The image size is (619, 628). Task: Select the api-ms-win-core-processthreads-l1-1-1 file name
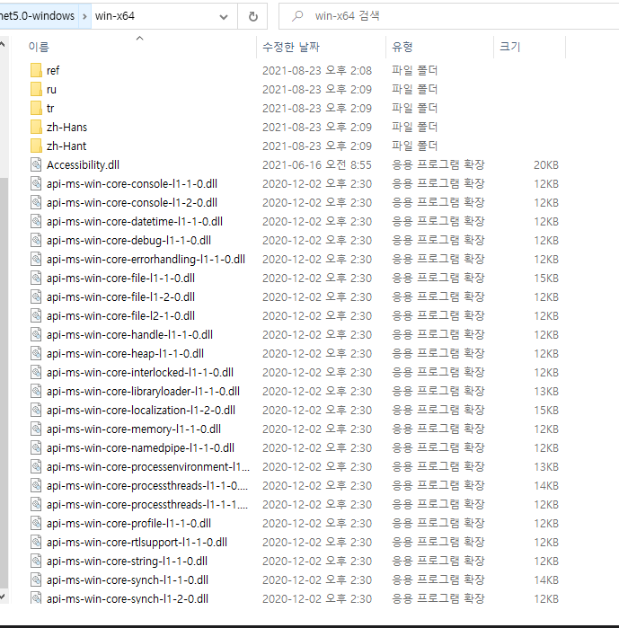click(147, 504)
